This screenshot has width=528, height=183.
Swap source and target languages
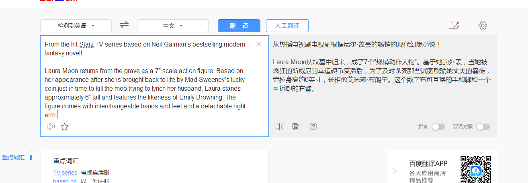pos(124,25)
